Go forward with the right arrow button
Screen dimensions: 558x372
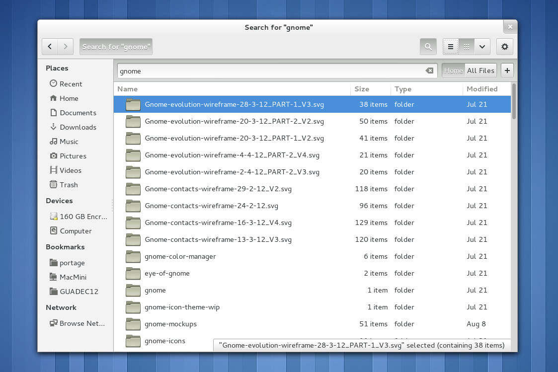point(66,47)
